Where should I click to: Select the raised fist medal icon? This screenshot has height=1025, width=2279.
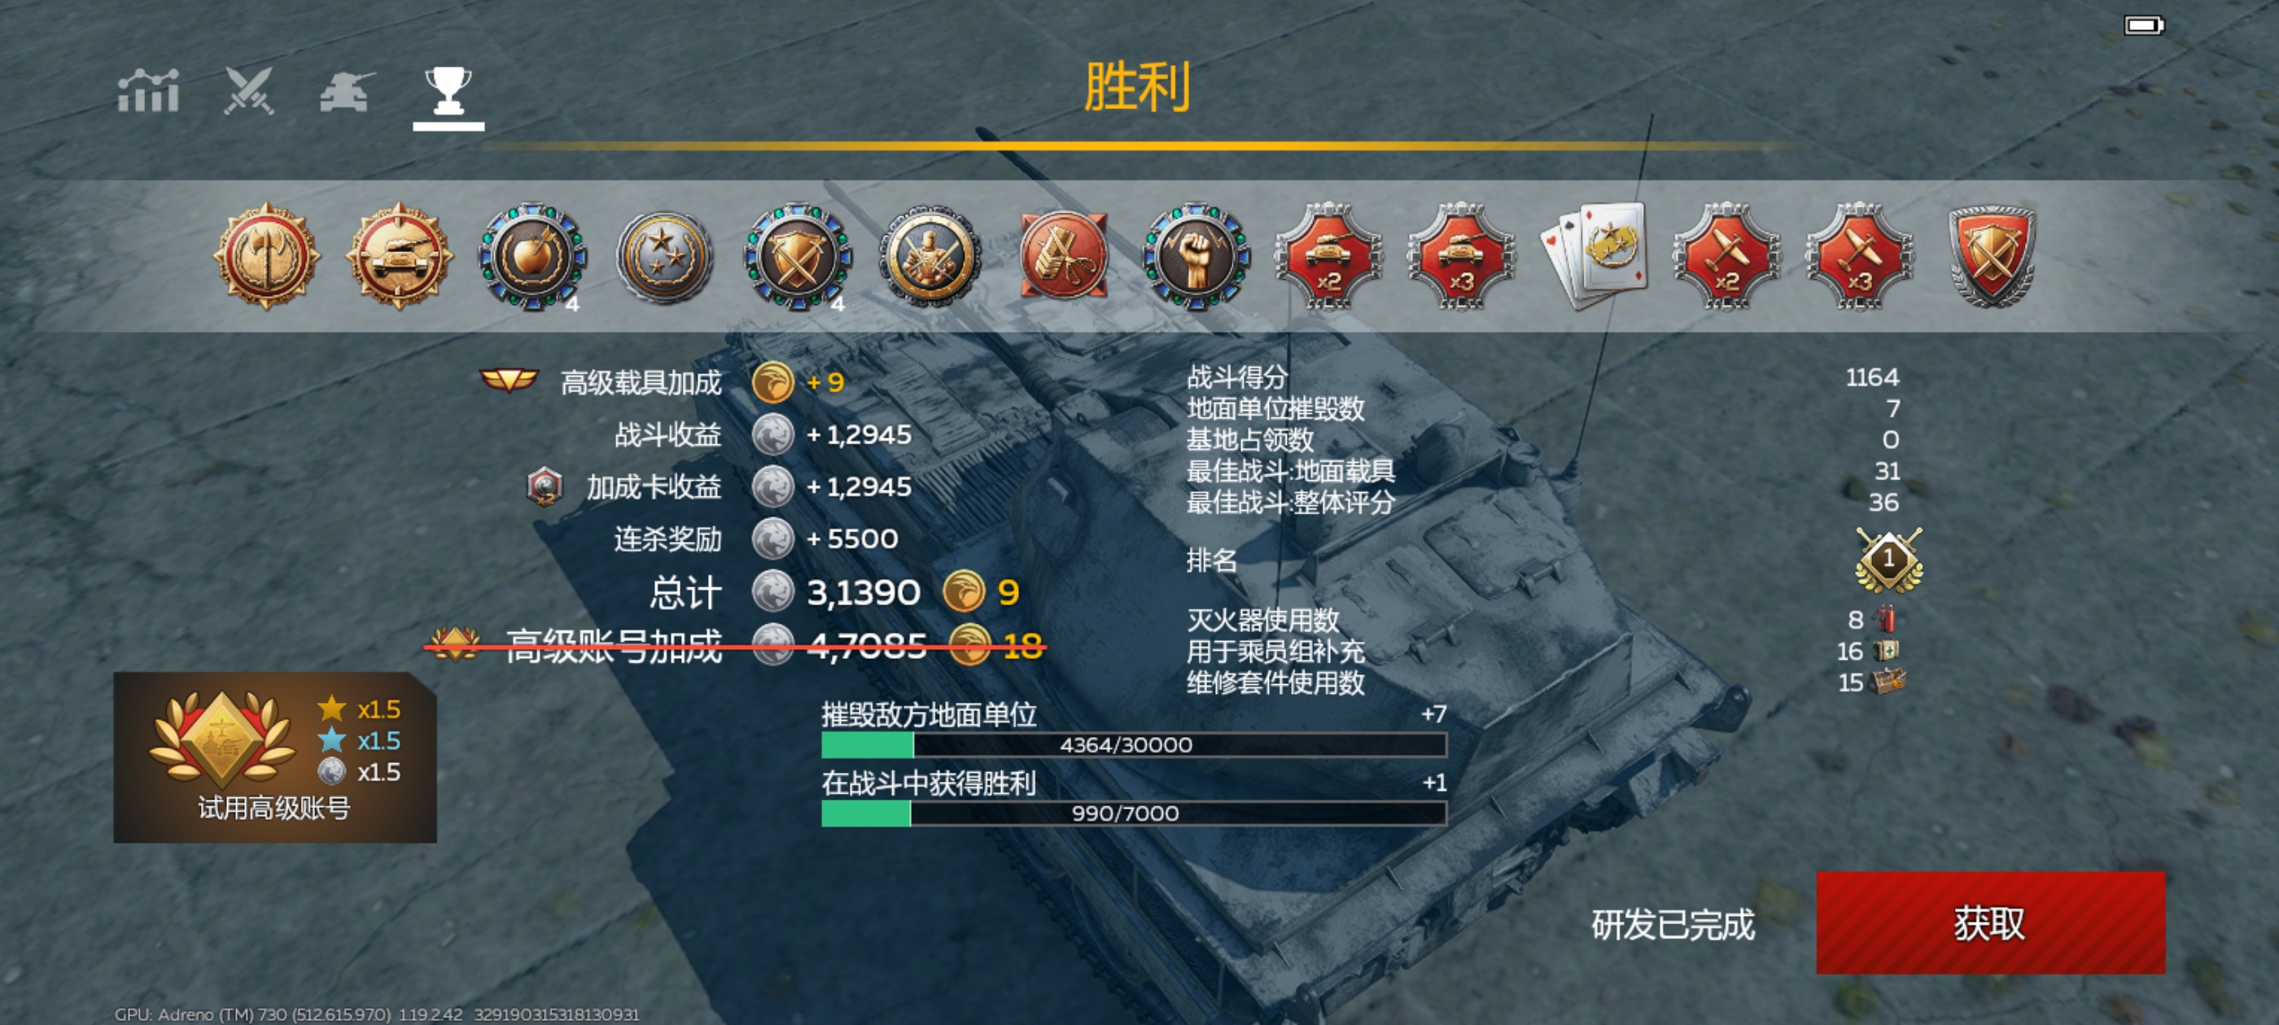click(x=1196, y=256)
